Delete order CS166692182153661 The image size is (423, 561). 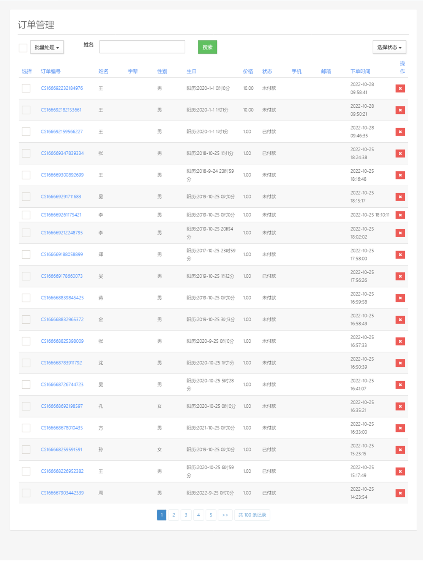pos(400,110)
